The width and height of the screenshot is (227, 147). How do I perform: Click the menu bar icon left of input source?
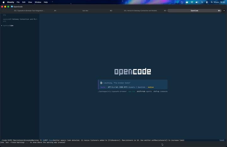coord(182,2)
